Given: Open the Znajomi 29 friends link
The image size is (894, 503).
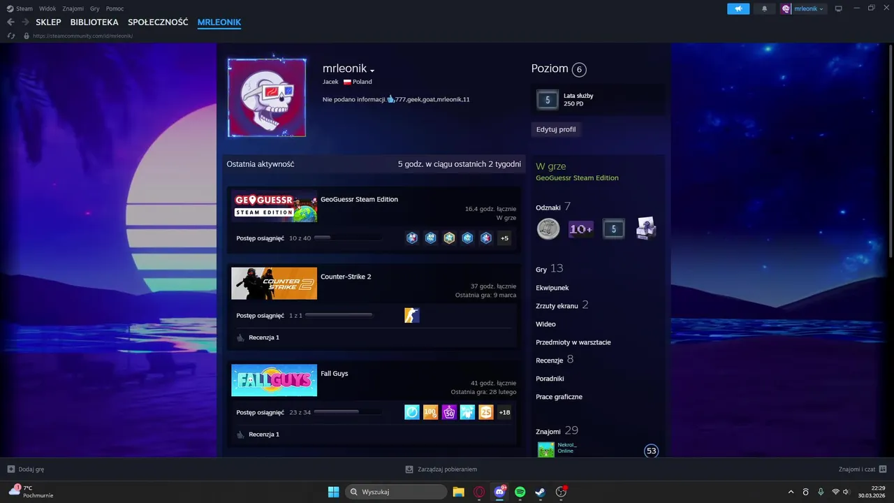Looking at the screenshot, I should click(x=557, y=431).
